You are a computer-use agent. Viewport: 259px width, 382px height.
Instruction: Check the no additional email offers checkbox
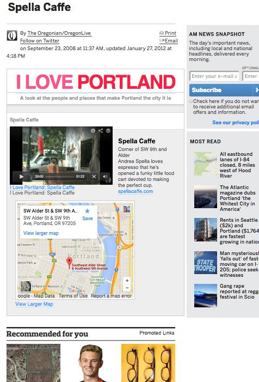(191, 101)
